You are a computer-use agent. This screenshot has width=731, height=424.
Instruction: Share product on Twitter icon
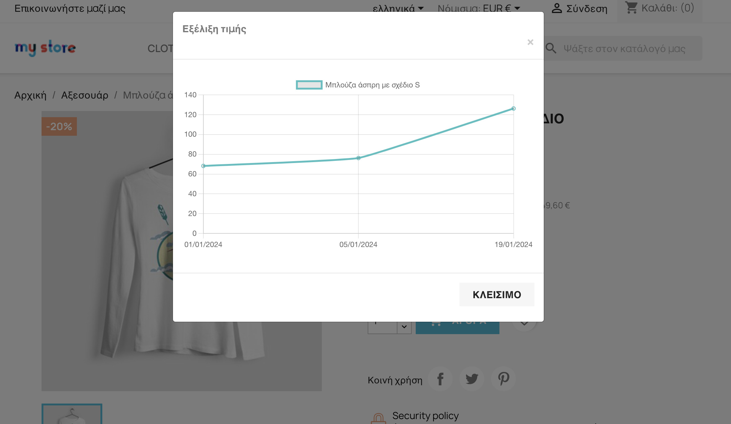472,379
